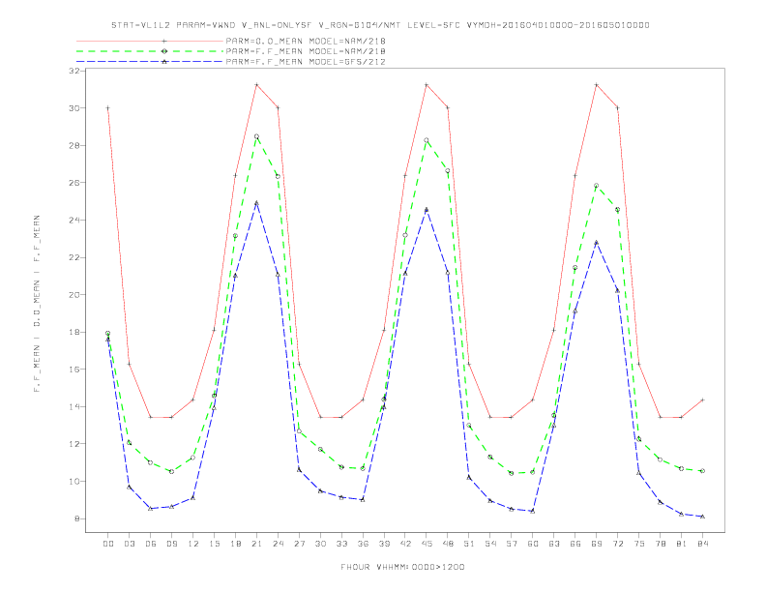Click the triangle marker on blue legend line
This screenshot has width=766, height=592.
click(x=164, y=62)
